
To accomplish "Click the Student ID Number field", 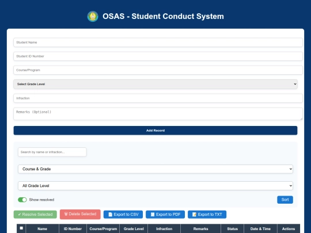I will (158, 56).
